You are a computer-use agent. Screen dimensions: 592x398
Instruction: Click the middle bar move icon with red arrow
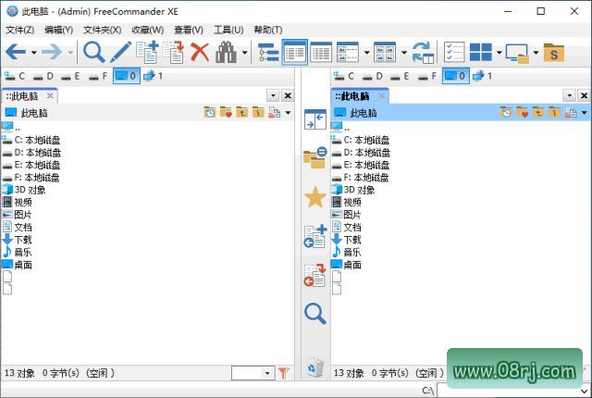point(314,276)
